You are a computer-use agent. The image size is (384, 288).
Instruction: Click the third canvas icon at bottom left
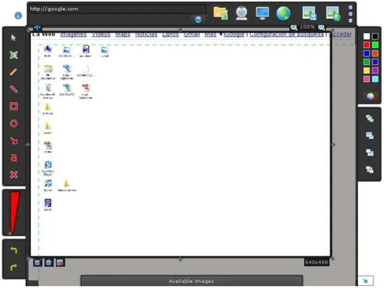pos(60,263)
